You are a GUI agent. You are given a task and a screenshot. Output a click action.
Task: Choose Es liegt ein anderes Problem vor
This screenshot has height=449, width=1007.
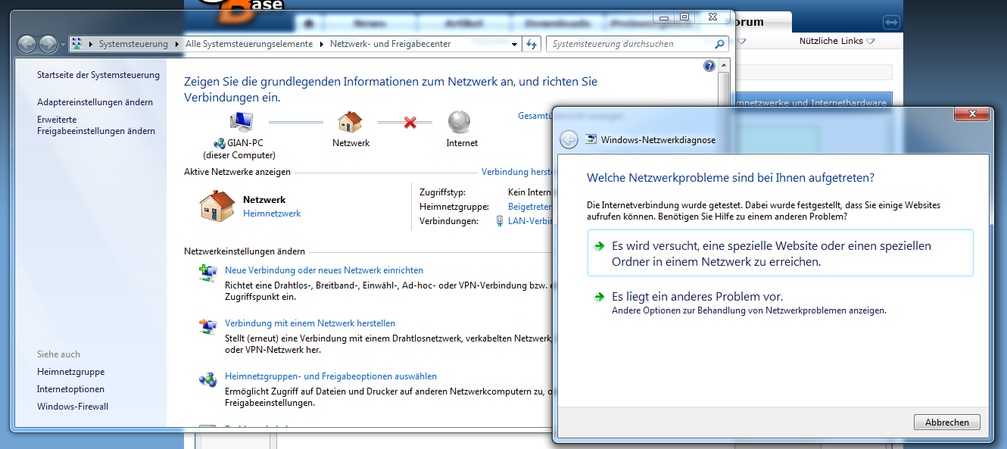tap(697, 297)
